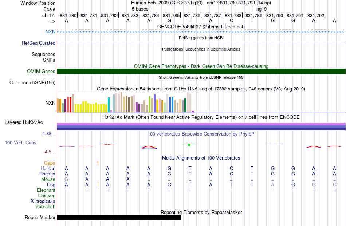The image size is (346, 226).
Task: Click the 'chr17:' ruler label
Action: (48, 15)
